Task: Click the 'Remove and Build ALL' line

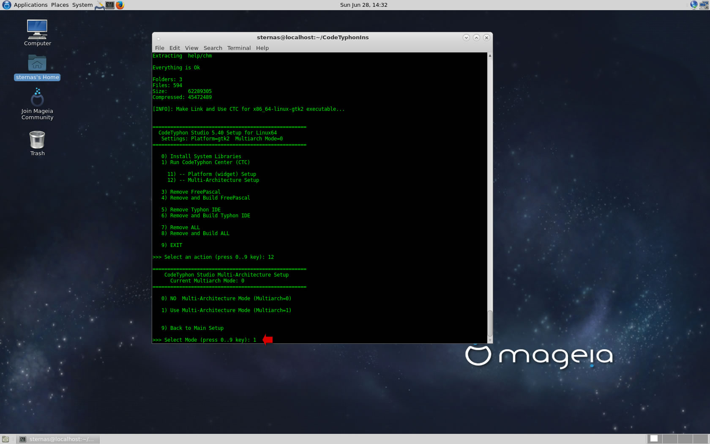Action: point(195,233)
